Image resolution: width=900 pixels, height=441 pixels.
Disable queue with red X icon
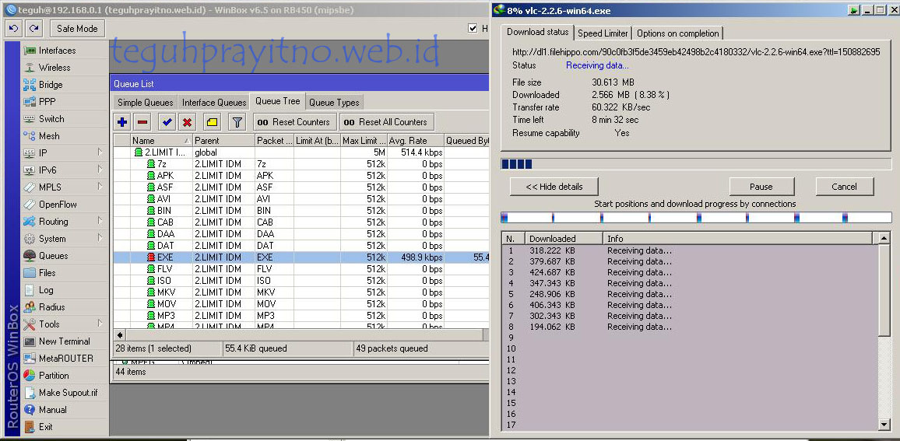[x=187, y=121]
